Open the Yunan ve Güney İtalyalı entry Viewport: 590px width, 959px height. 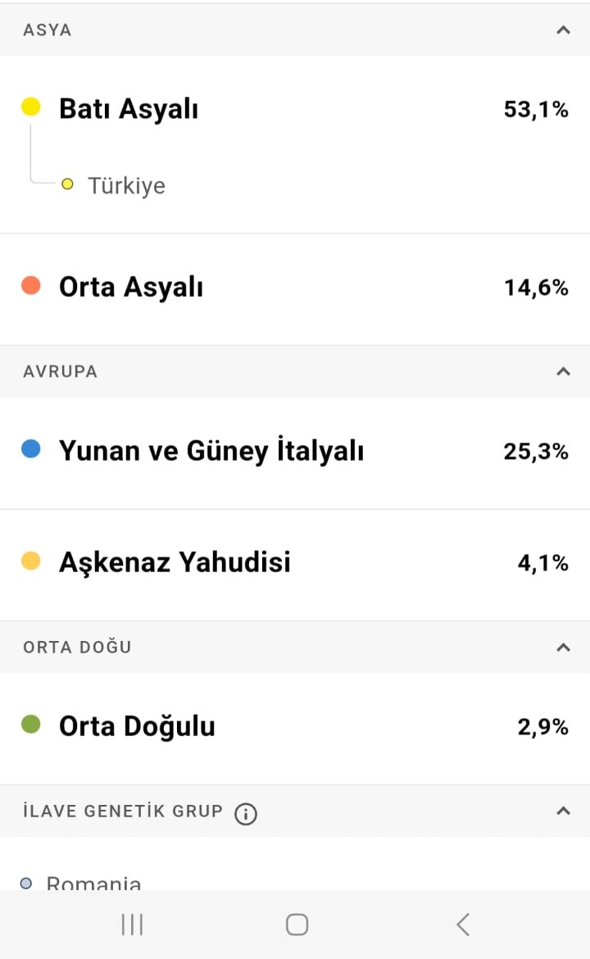click(x=295, y=452)
